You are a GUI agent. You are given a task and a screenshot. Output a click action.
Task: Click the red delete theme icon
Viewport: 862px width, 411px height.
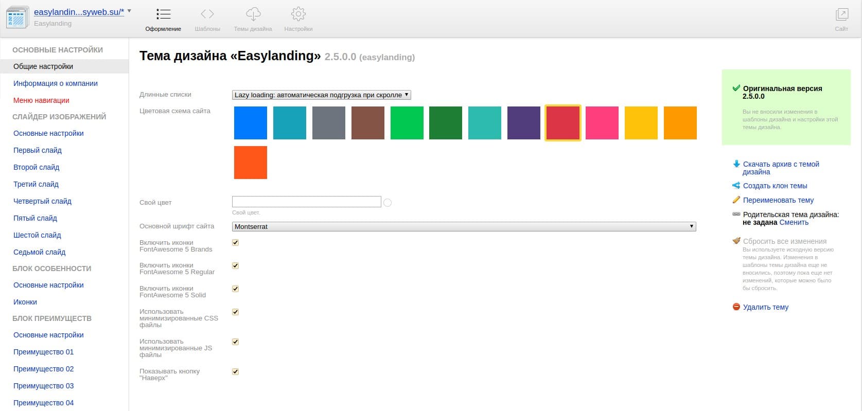pyautogui.click(x=736, y=307)
